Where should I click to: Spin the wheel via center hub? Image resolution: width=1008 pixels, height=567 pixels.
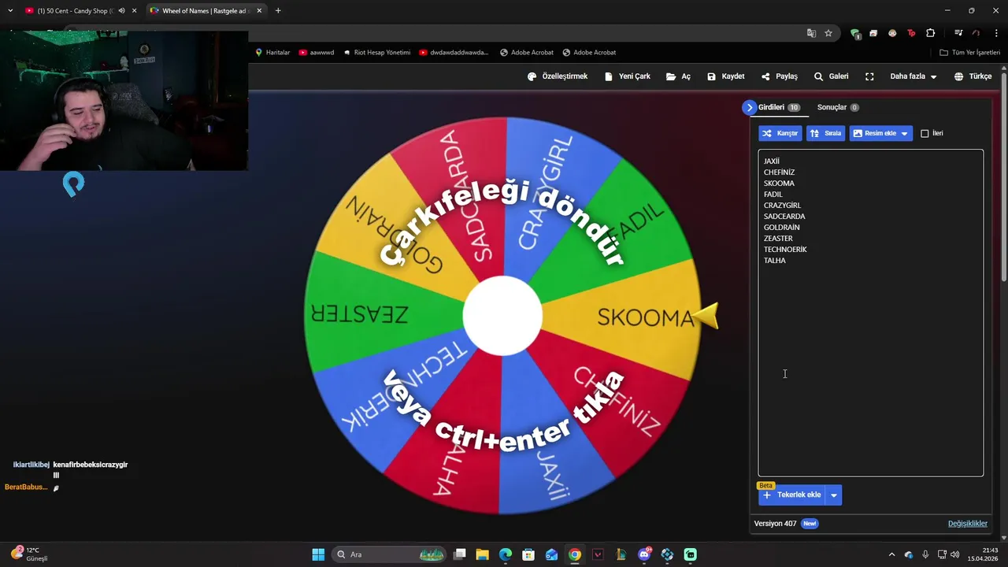[502, 316]
